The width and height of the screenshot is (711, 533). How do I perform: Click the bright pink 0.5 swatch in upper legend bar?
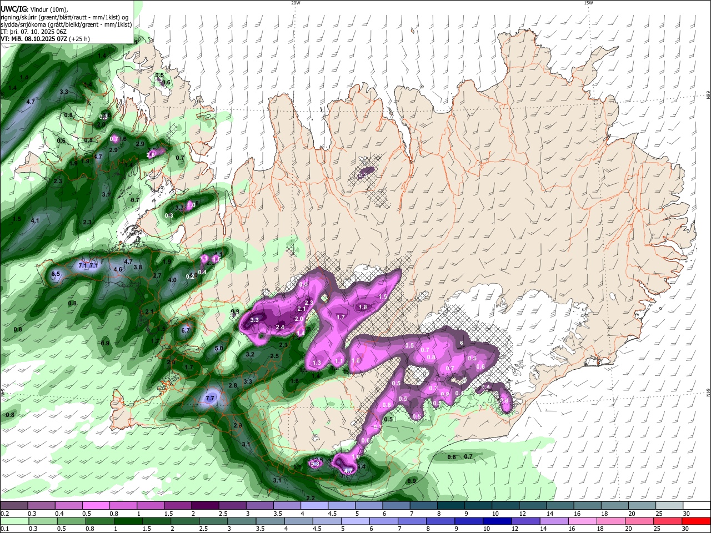pyautogui.click(x=97, y=505)
